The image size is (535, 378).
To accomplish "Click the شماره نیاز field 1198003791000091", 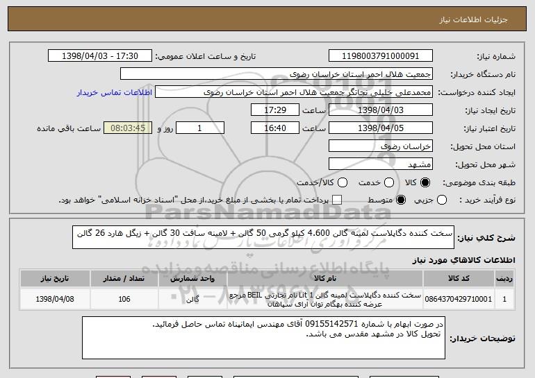I will (x=381, y=56).
